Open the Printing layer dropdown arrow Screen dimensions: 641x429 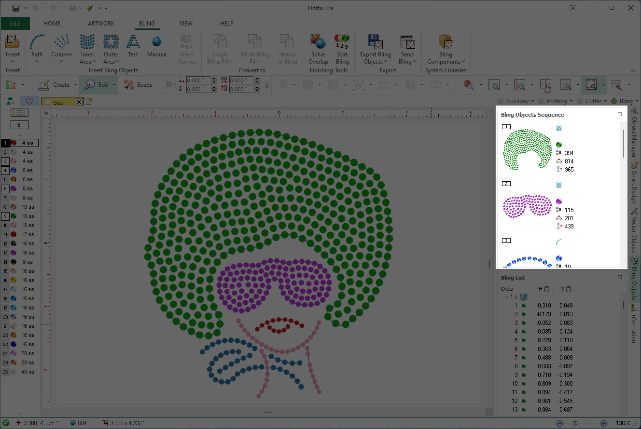(571, 101)
